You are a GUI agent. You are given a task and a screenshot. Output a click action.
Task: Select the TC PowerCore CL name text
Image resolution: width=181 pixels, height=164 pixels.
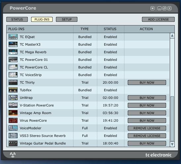(x=34, y=67)
